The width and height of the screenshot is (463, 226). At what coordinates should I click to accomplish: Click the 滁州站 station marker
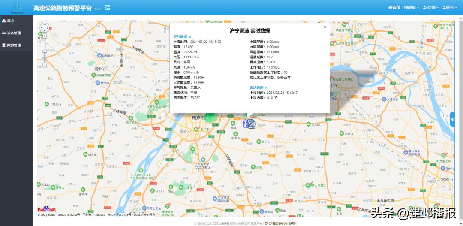click(x=98, y=83)
